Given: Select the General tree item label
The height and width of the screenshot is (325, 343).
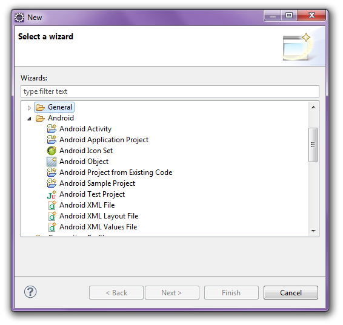Looking at the screenshot, I should coord(60,107).
